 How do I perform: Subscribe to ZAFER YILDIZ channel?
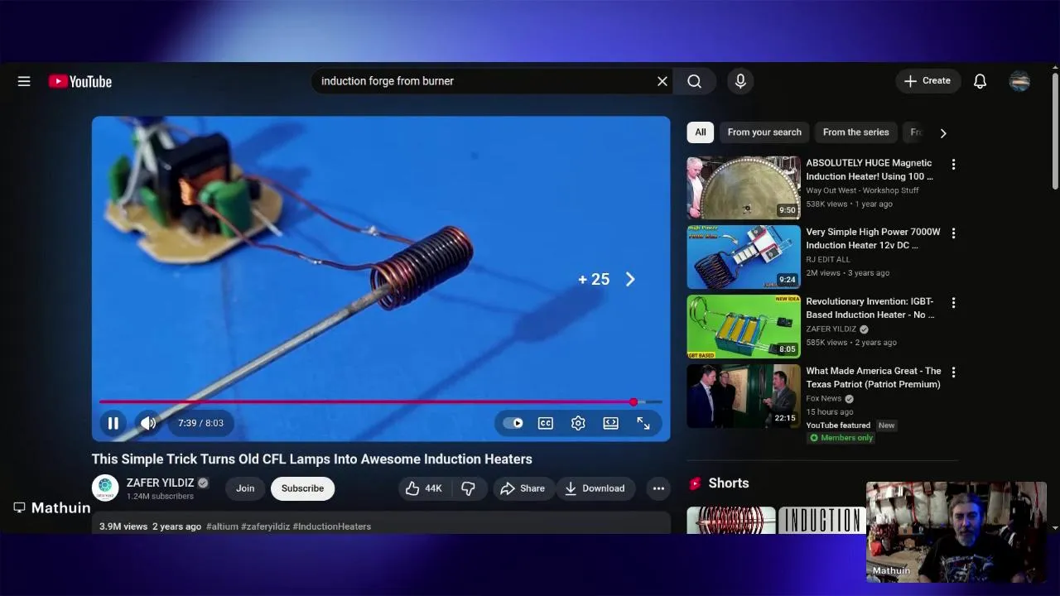pyautogui.click(x=302, y=488)
